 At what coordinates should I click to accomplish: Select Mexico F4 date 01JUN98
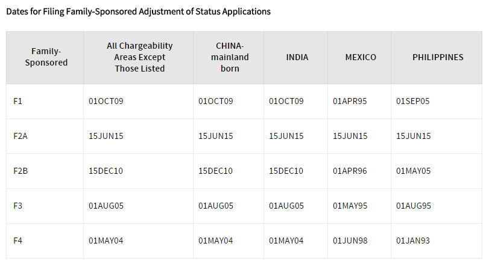[350, 241]
